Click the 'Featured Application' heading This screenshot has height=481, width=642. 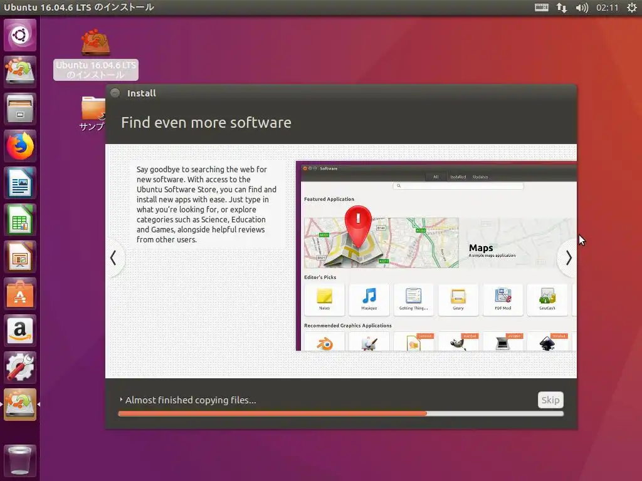coord(329,199)
